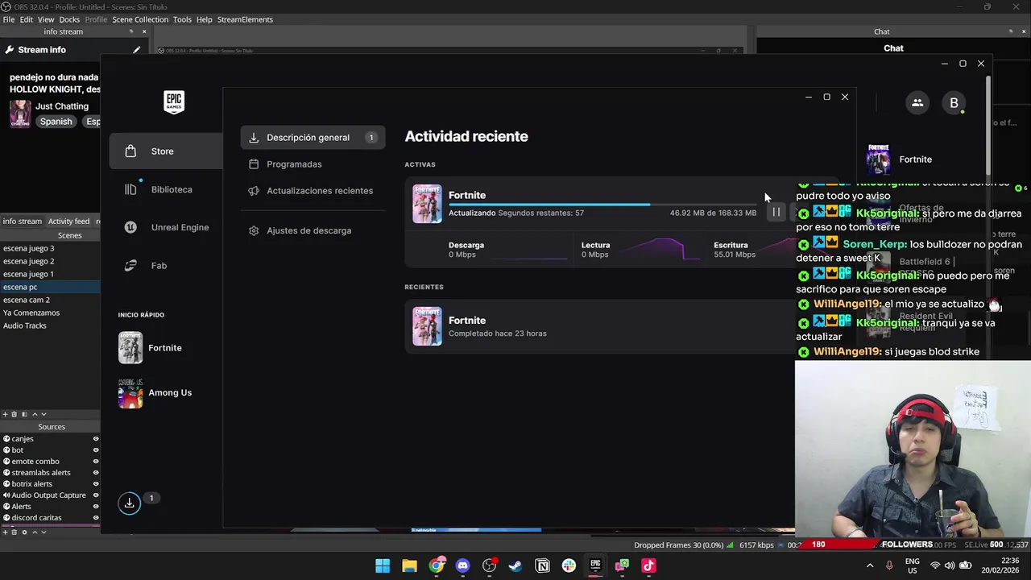Open Fab marketplace in Epic sidebar
The image size is (1031, 580).
pyautogui.click(x=166, y=265)
